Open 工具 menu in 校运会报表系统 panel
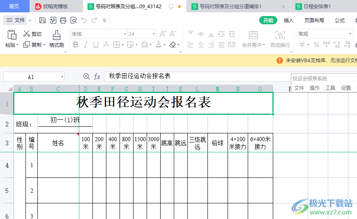This screenshot has height=219, width=357. point(330,88)
